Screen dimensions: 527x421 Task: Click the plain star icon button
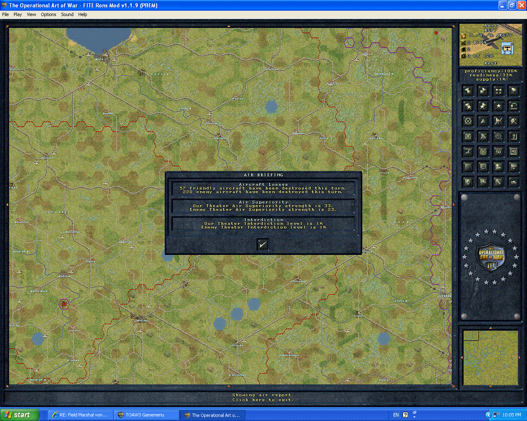pos(498,106)
